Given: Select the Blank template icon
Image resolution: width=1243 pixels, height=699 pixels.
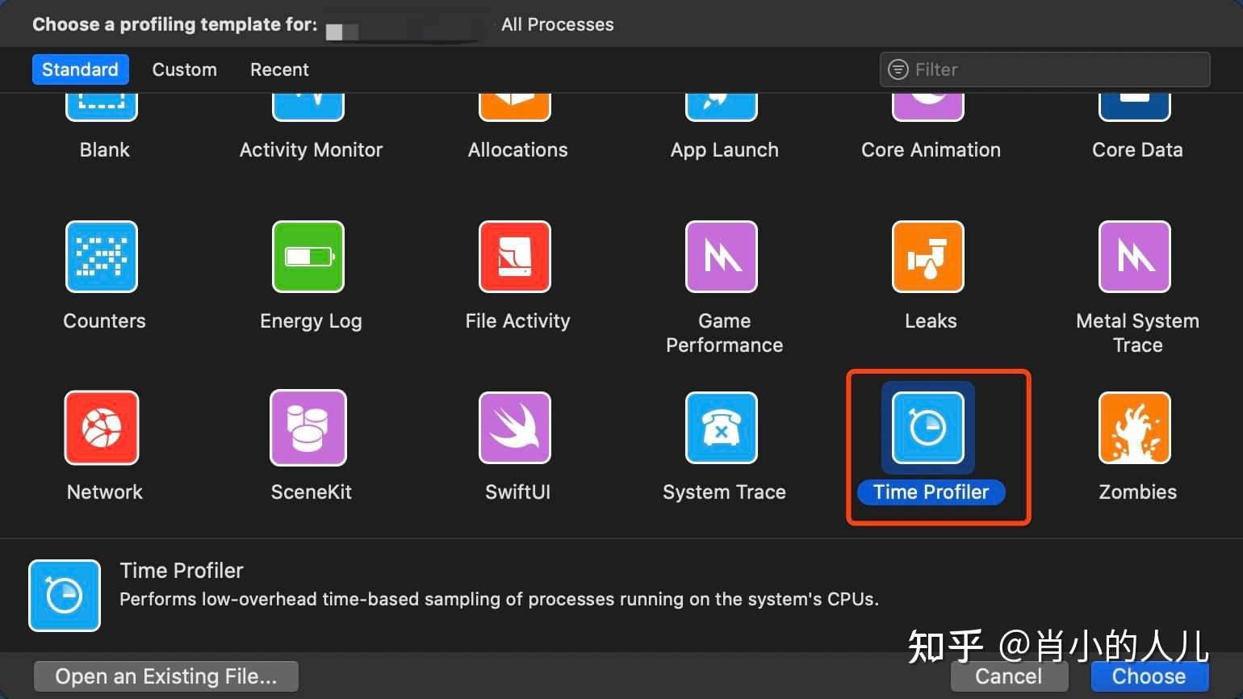Looking at the screenshot, I should [102, 107].
